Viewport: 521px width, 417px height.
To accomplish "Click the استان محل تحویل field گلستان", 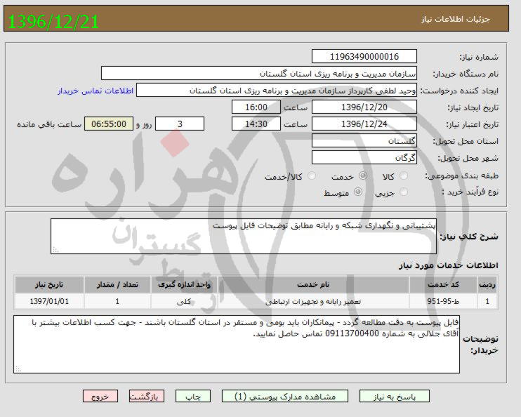I will tap(364, 141).
